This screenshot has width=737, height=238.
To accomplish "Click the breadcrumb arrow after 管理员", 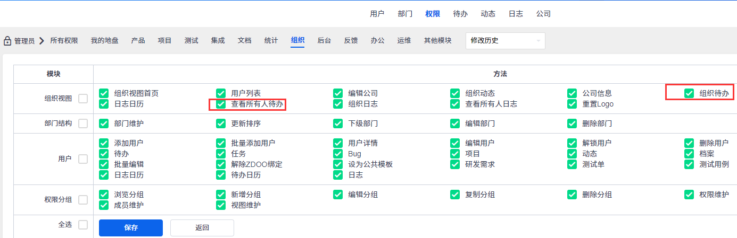I will pyautogui.click(x=42, y=41).
